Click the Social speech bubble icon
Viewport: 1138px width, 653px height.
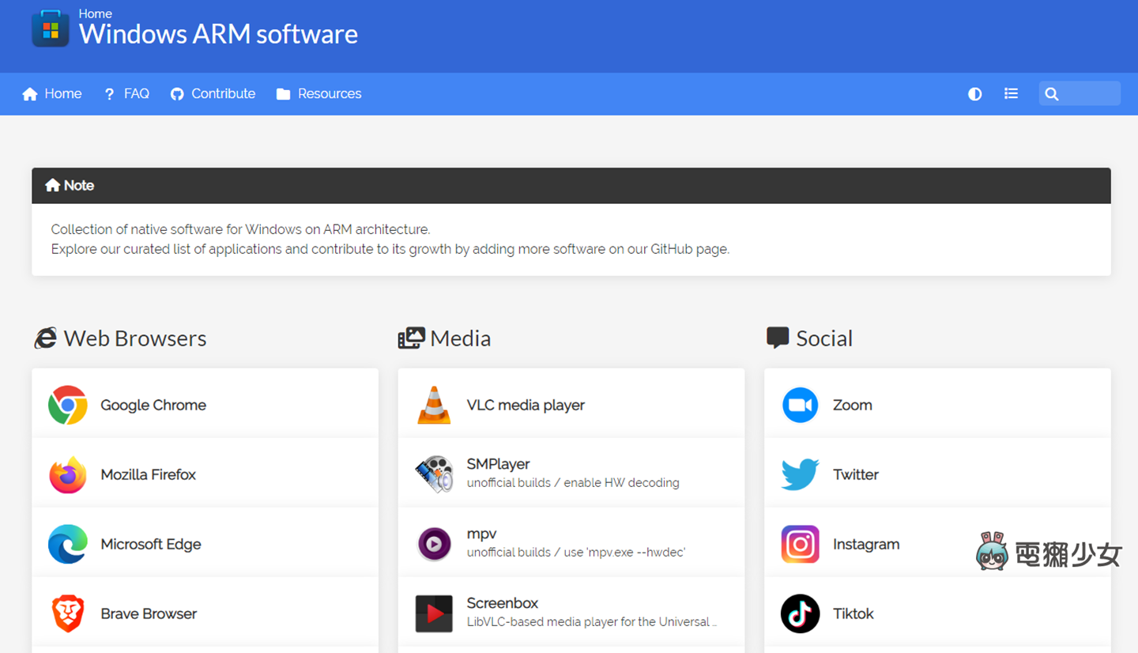click(778, 338)
